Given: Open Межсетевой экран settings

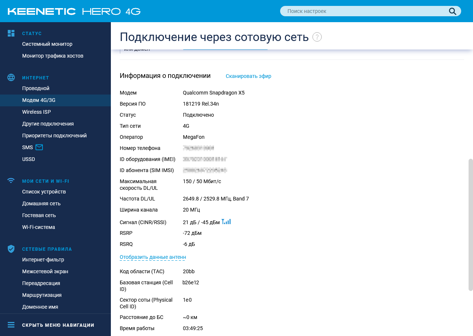Looking at the screenshot, I should [x=45, y=271].
